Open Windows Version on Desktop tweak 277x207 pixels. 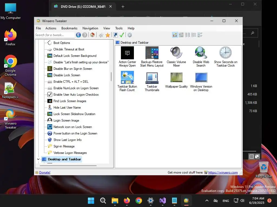coord(201,81)
